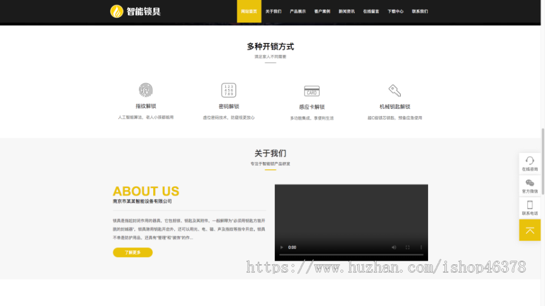The image size is (545, 306).
Task: Click the 虚位密码技术 password description text
Action: [x=229, y=117]
